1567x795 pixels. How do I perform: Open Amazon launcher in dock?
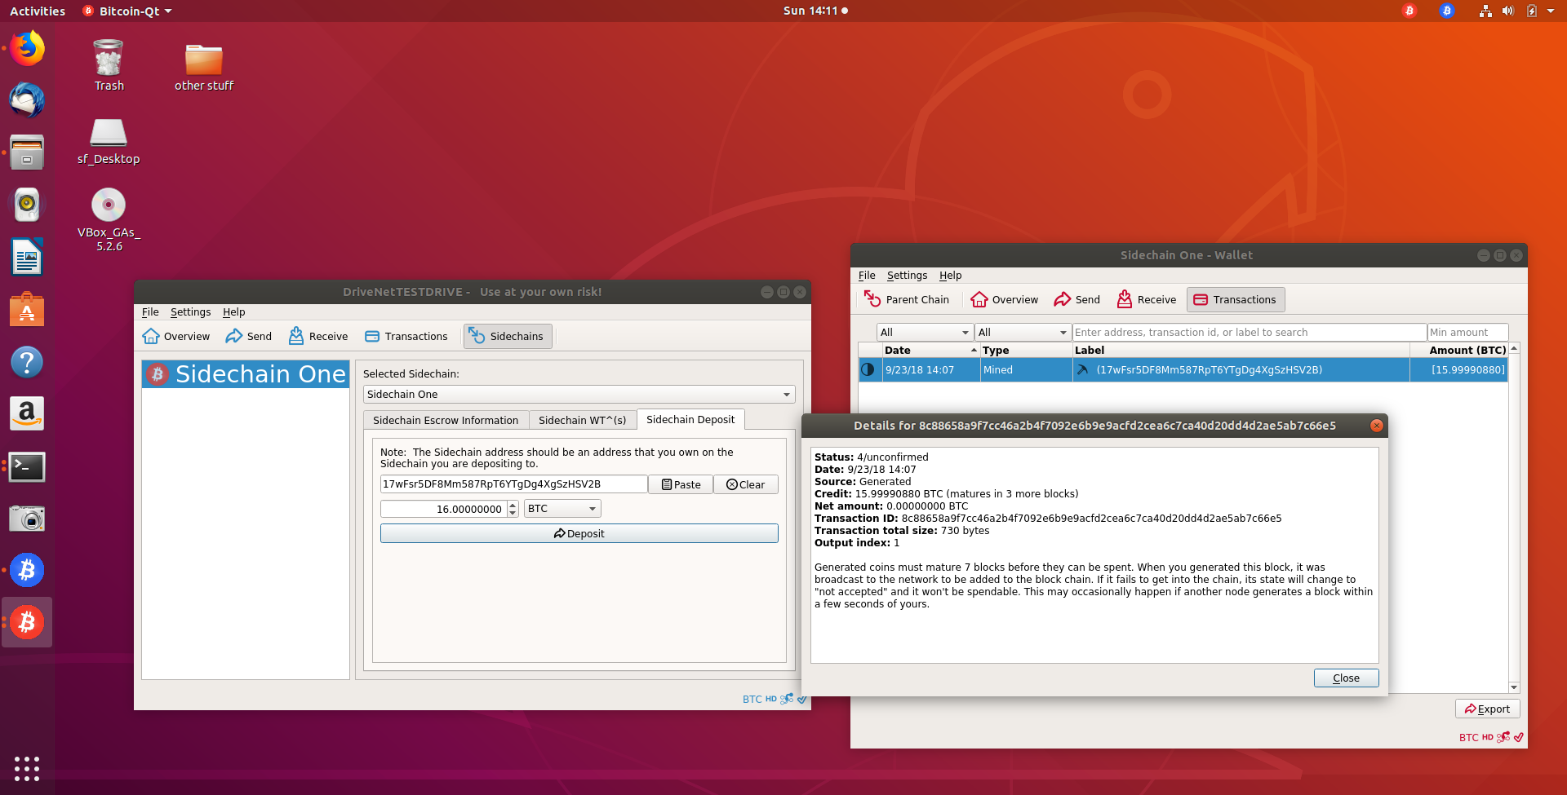pyautogui.click(x=27, y=414)
